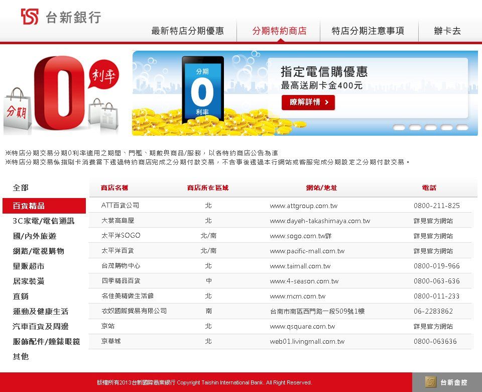Image resolution: width=482 pixels, height=392 pixels.
Task: Click the phone number 0800-063636
Action: 435,342
